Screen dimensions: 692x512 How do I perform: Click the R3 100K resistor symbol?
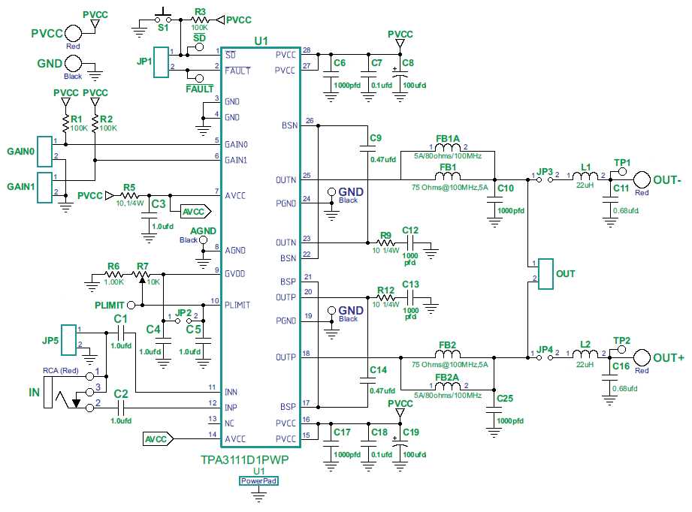click(x=199, y=20)
